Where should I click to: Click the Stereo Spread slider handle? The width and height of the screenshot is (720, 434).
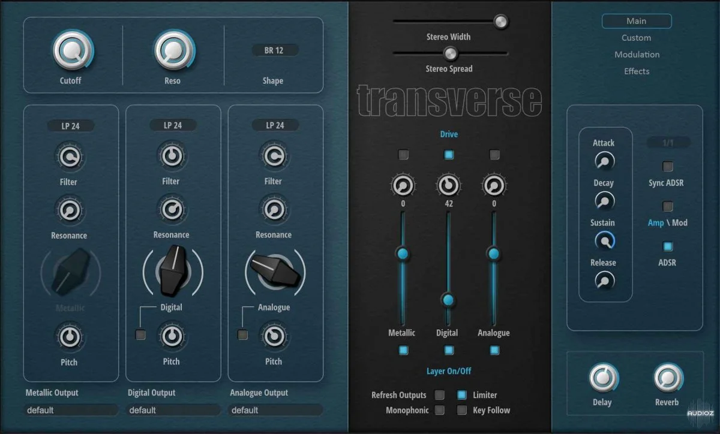(450, 53)
